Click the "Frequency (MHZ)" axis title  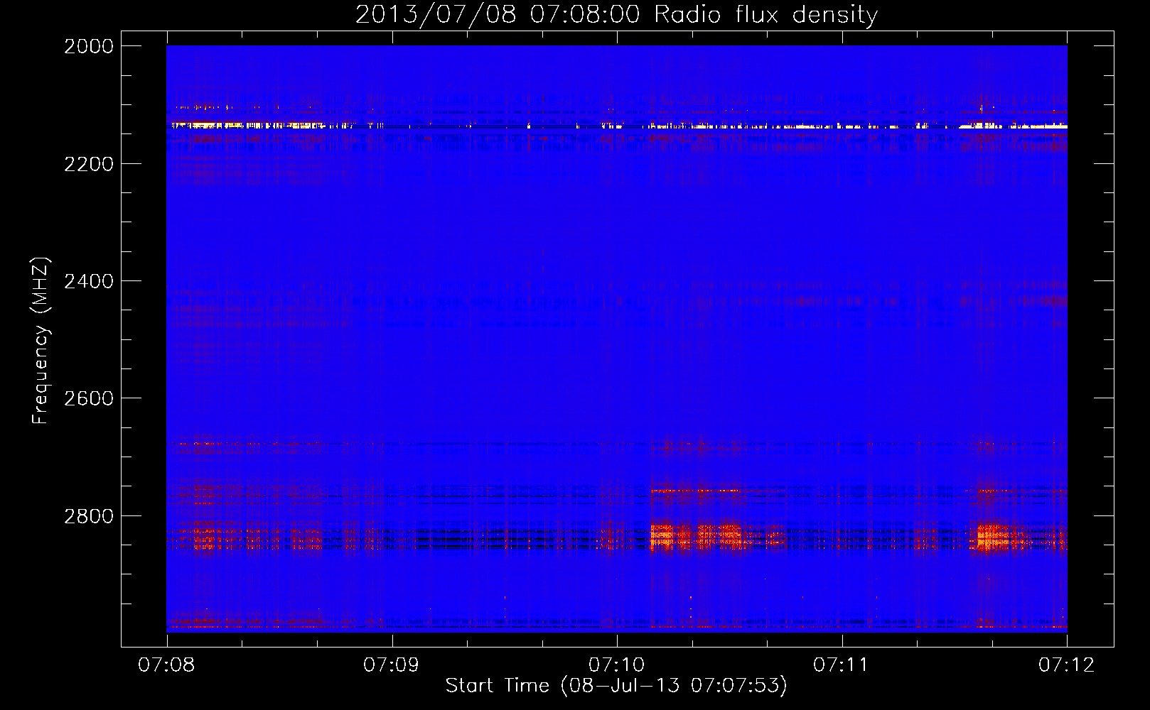pos(41,341)
